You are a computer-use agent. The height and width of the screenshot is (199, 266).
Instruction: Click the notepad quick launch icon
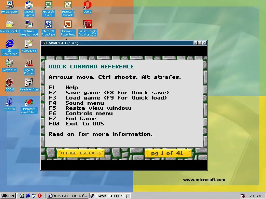[22, 196]
